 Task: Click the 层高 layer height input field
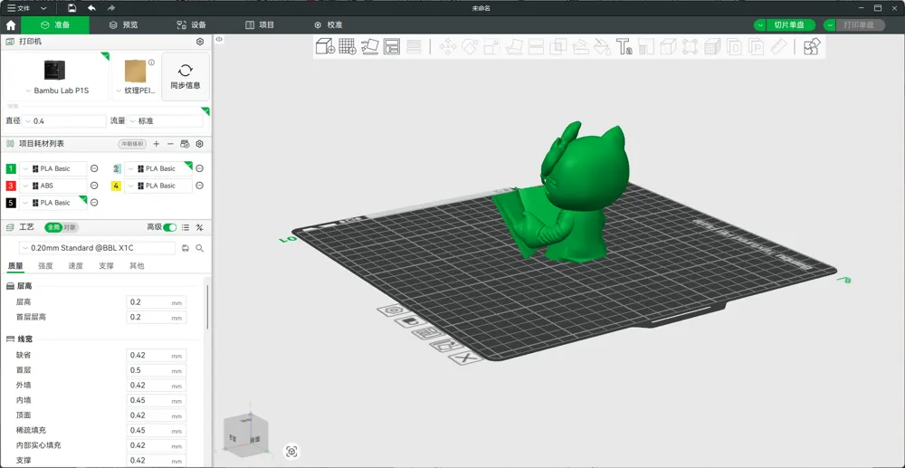click(x=156, y=302)
